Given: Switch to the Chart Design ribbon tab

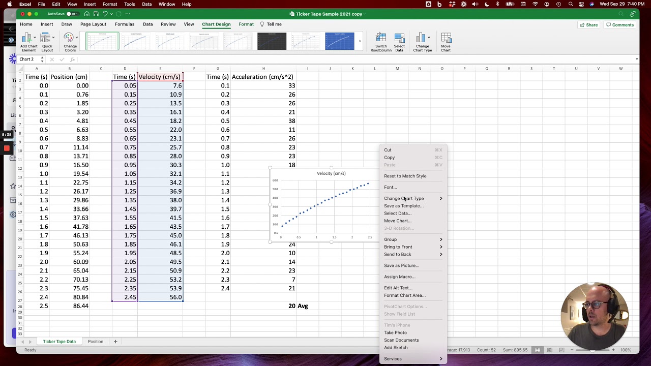Looking at the screenshot, I should 216,24.
